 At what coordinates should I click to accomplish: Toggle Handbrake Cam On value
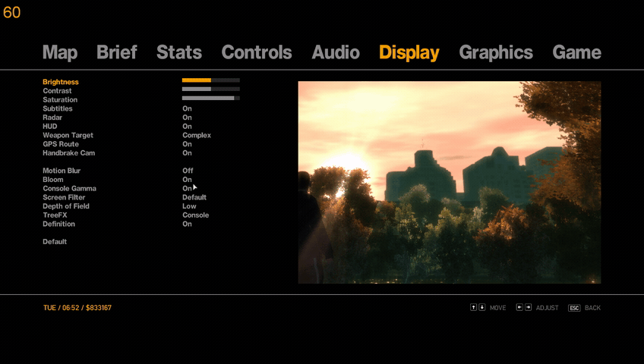coord(187,153)
